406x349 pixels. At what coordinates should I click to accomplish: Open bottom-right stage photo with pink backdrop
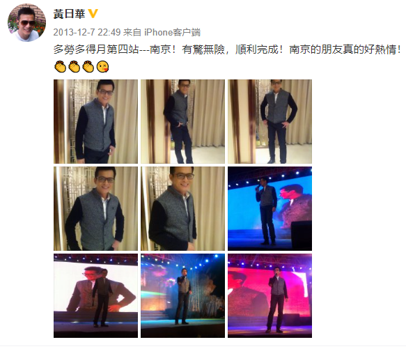(270, 295)
